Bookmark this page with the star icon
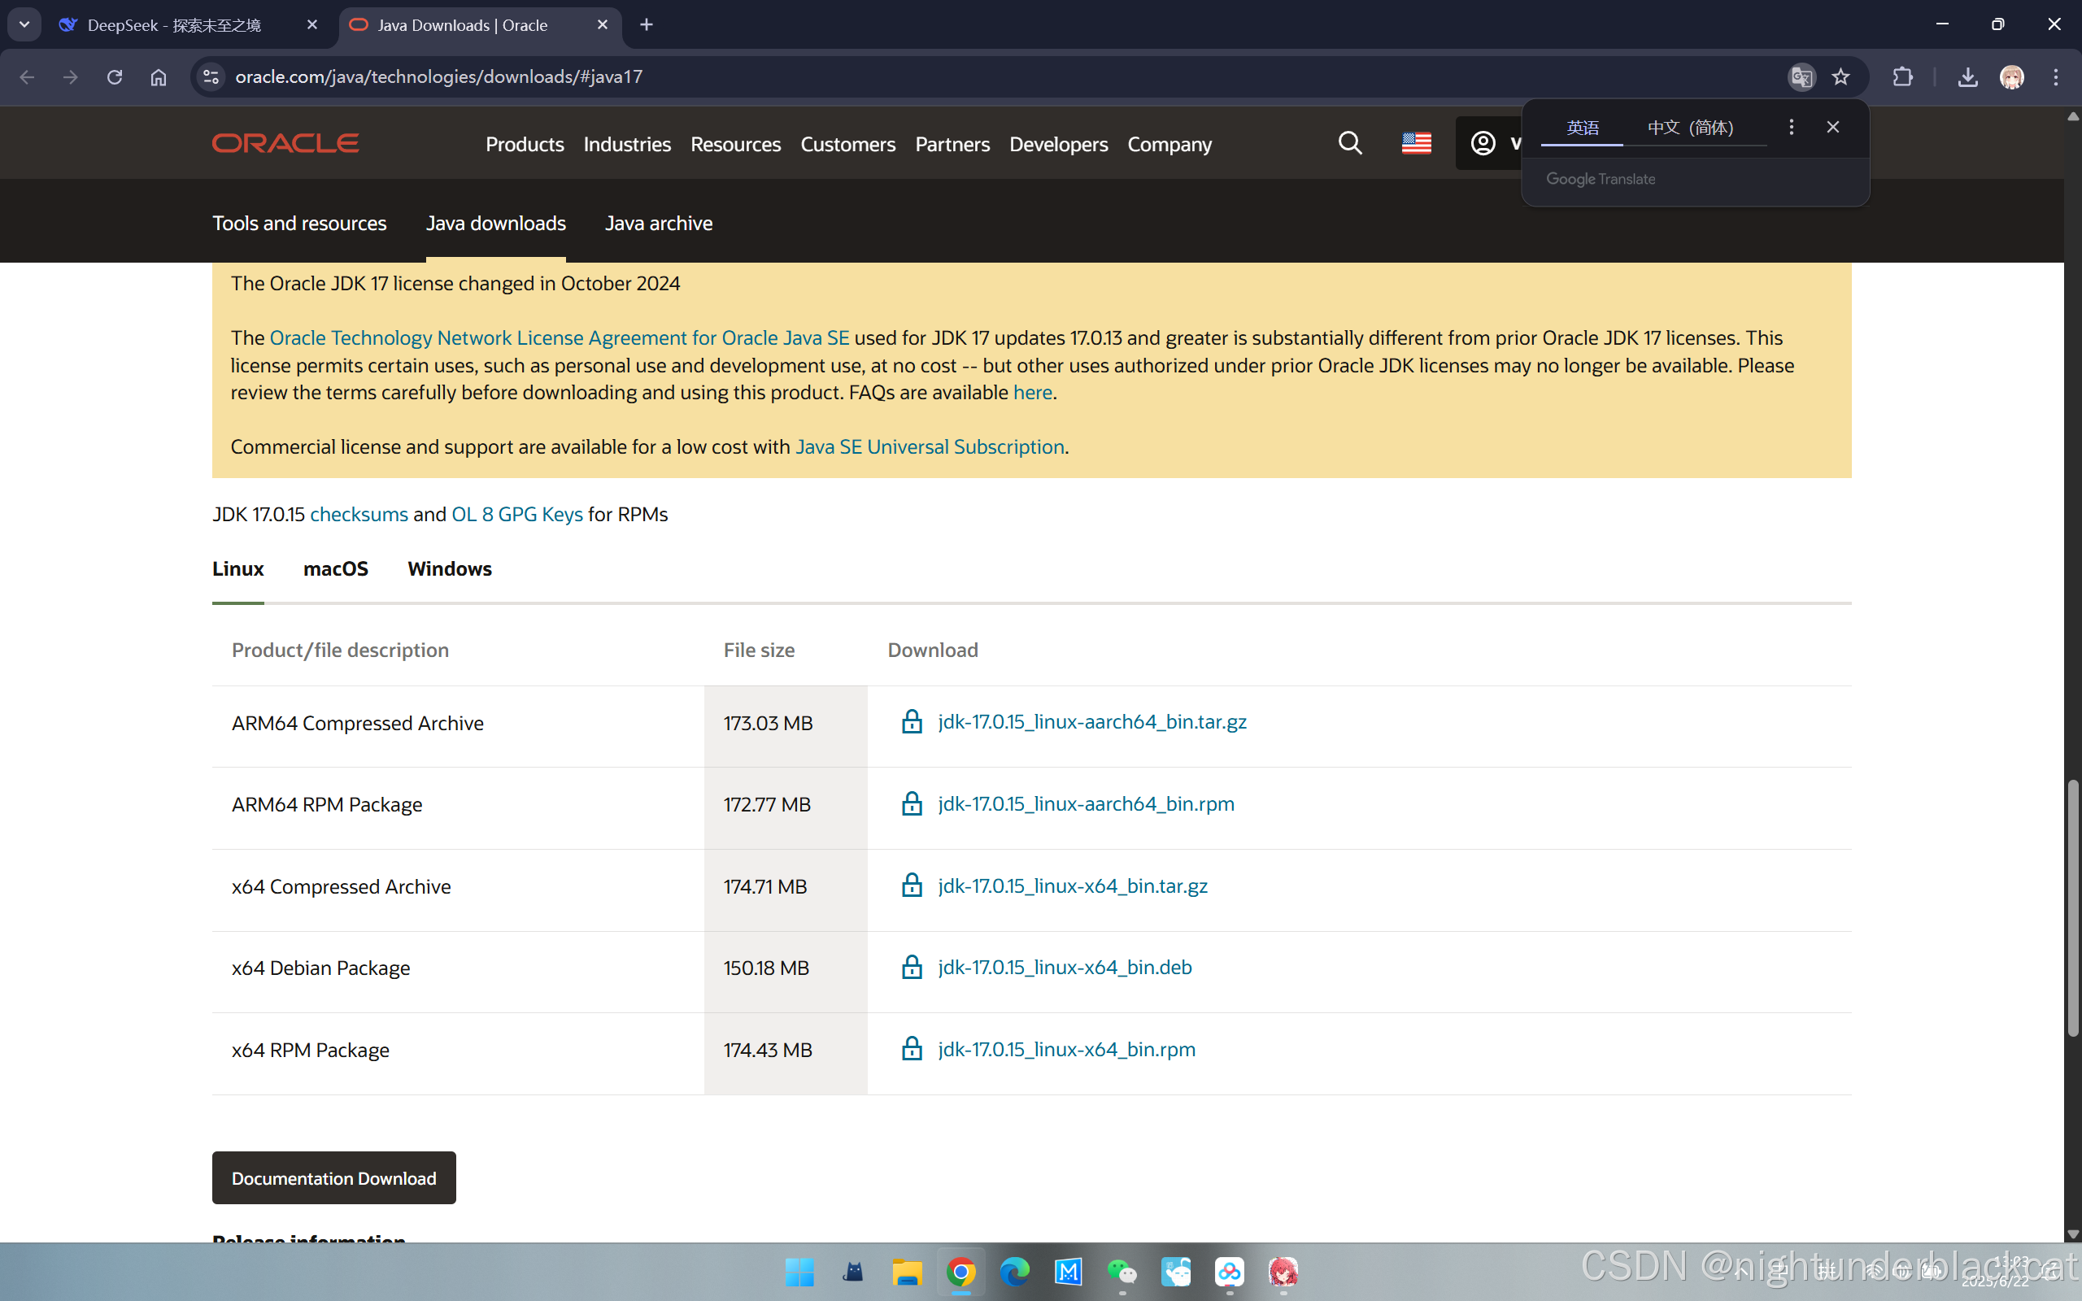The width and height of the screenshot is (2082, 1301). coord(1840,76)
